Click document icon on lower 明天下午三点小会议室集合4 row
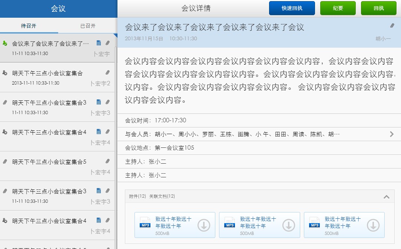The height and width of the screenshot is (249, 401). 99,221
